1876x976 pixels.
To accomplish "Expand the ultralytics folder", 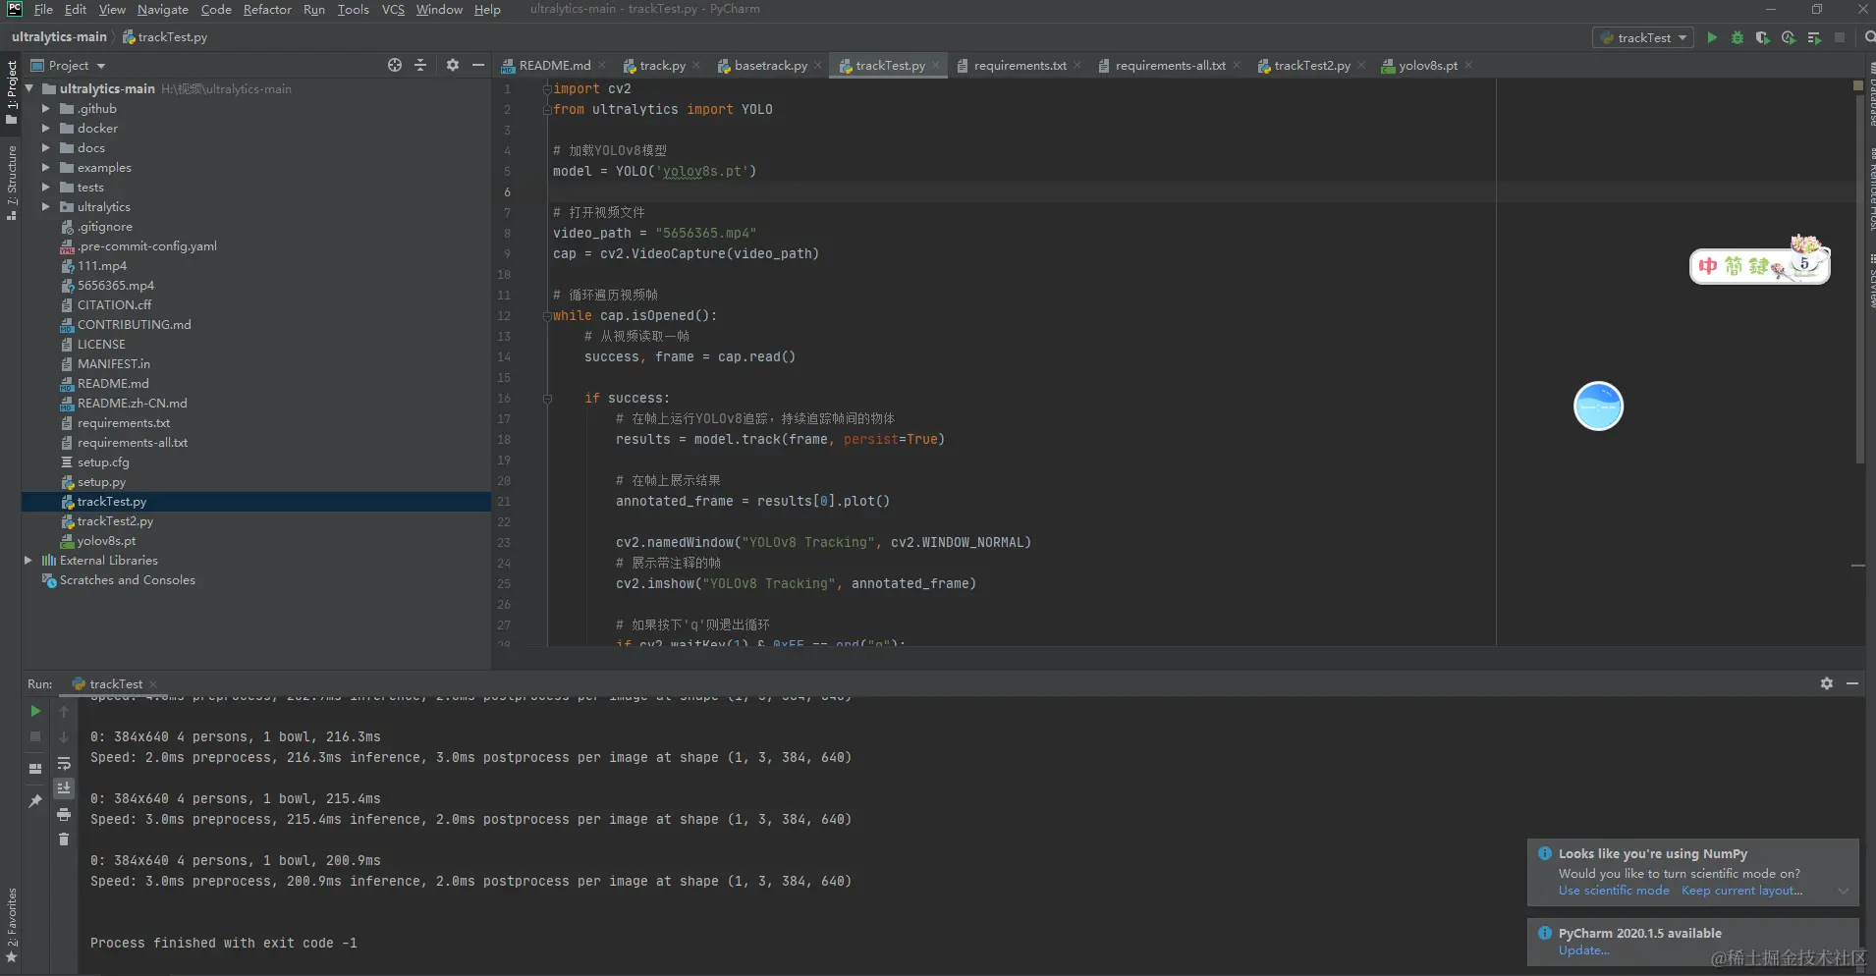I will click(45, 207).
